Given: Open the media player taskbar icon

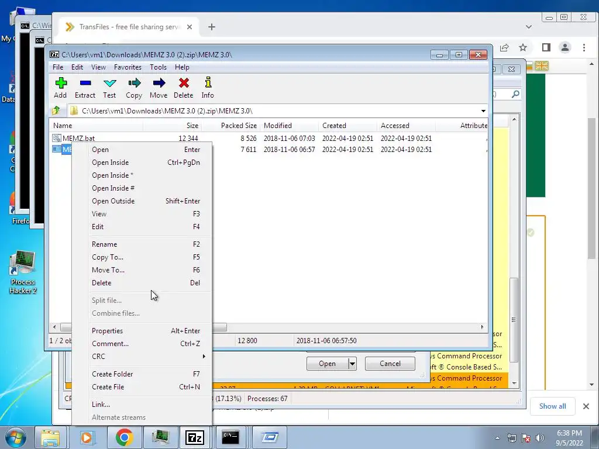Looking at the screenshot, I should tap(87, 437).
